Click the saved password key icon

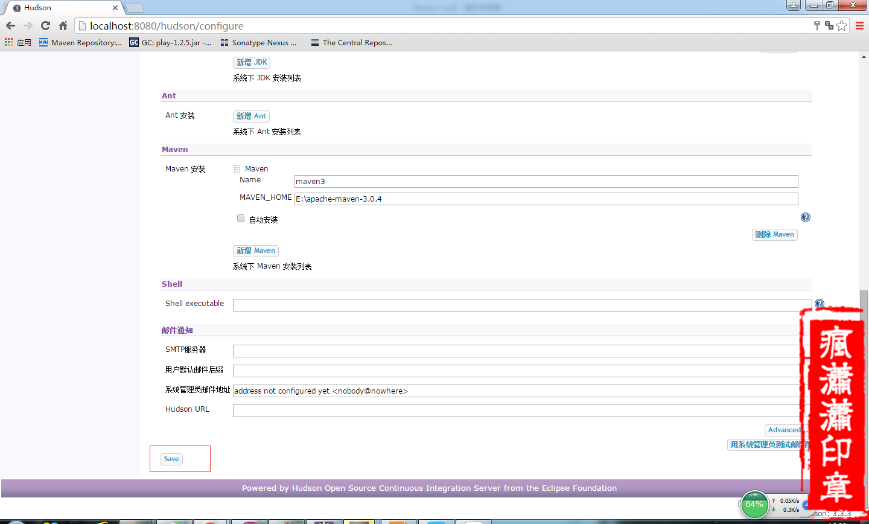click(817, 25)
